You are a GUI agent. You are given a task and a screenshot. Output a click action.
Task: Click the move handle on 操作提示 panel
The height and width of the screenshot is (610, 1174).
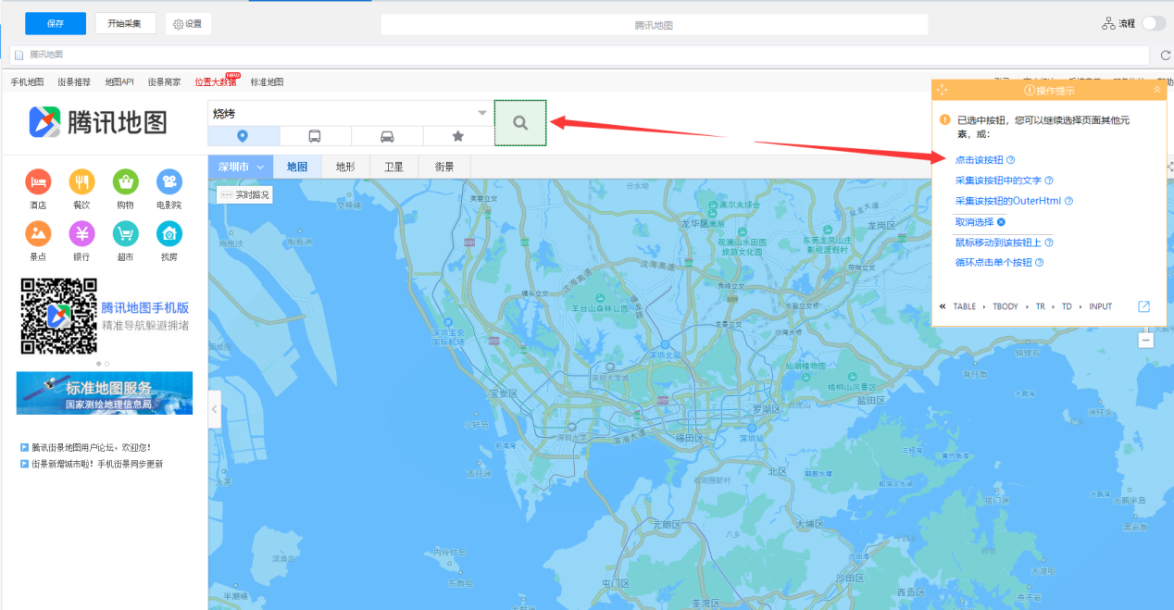(x=942, y=90)
